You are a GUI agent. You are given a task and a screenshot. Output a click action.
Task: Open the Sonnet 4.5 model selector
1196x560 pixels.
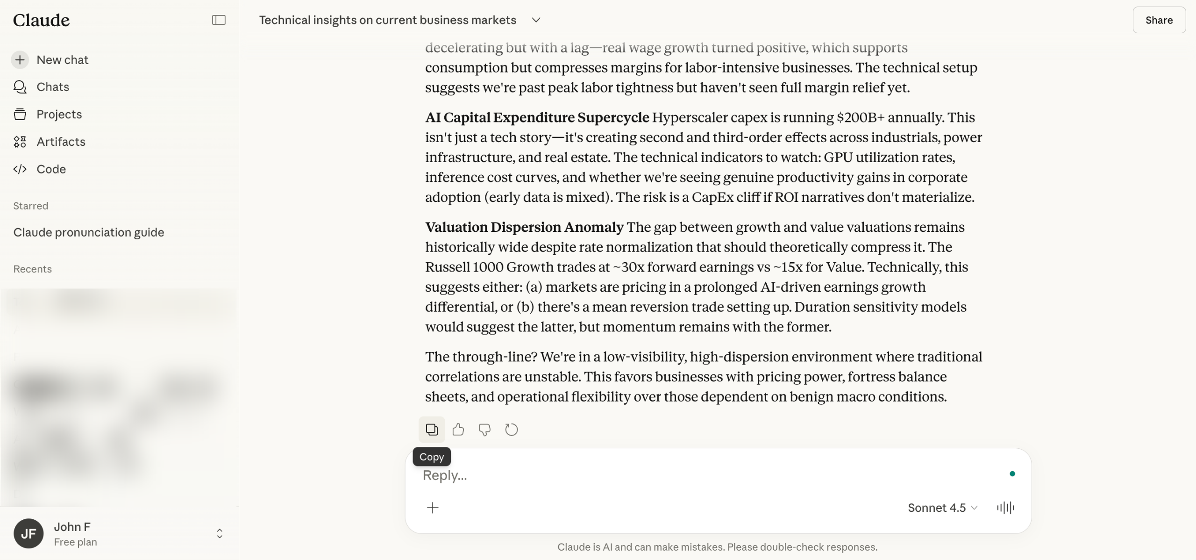point(942,508)
